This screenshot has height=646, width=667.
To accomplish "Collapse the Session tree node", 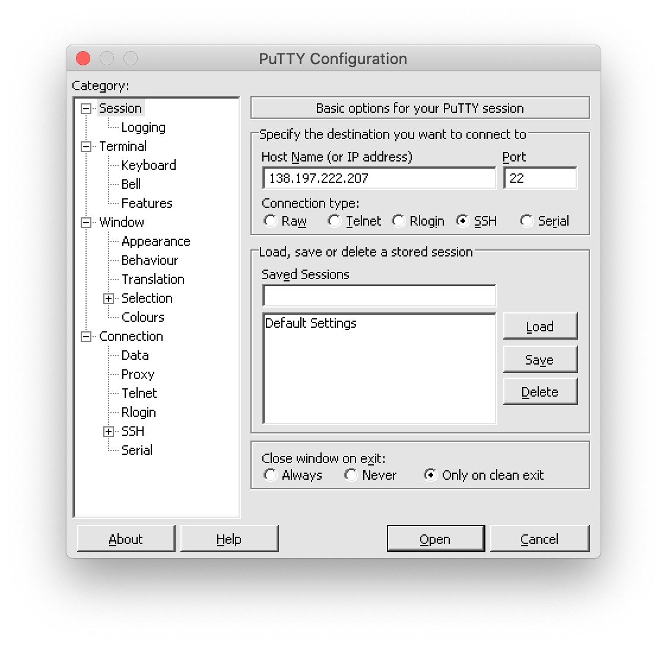I will (x=86, y=109).
